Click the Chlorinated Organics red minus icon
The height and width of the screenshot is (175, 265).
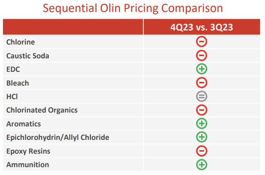pyautogui.click(x=202, y=110)
